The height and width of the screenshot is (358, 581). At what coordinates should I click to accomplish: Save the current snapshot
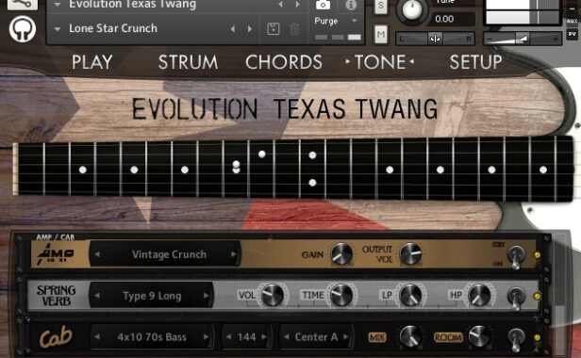[274, 28]
